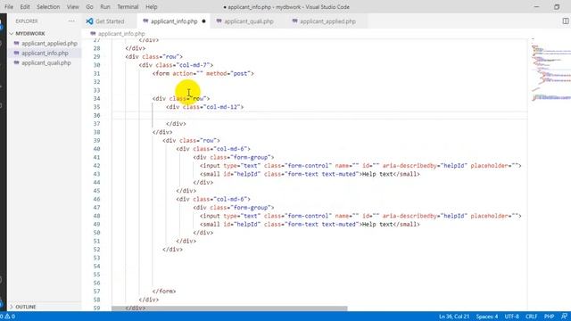This screenshot has width=571, height=321.
Task: Click the PHP language mode indicator
Action: (550, 317)
